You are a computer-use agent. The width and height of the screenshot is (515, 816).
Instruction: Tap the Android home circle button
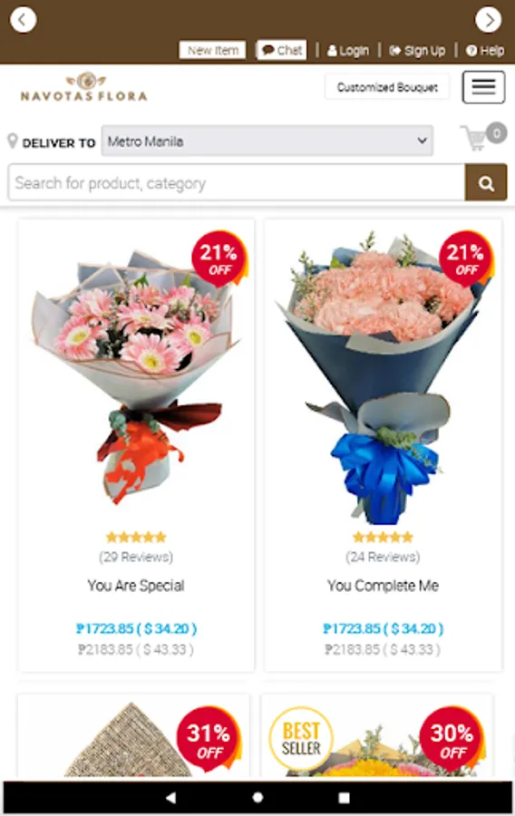coord(257,797)
